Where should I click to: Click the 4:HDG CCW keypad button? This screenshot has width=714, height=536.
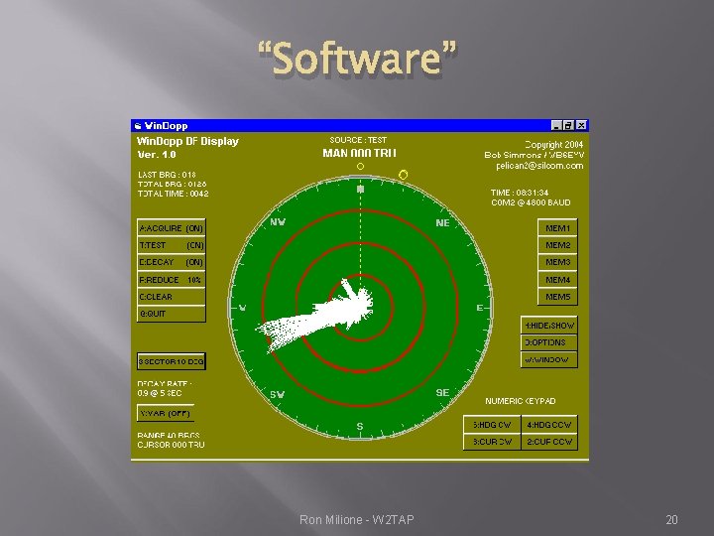click(x=549, y=425)
